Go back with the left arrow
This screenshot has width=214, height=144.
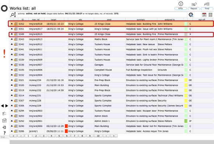(2, 106)
